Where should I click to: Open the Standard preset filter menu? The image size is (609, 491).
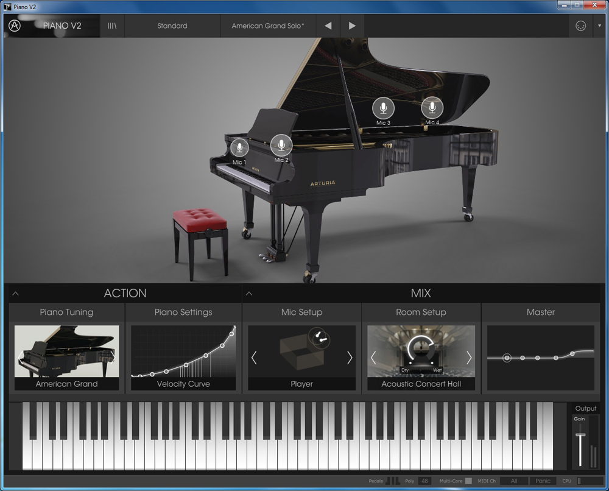coord(172,26)
